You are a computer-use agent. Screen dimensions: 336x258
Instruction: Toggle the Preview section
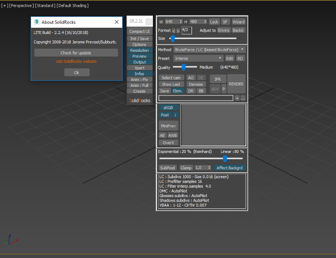pyautogui.click(x=139, y=56)
